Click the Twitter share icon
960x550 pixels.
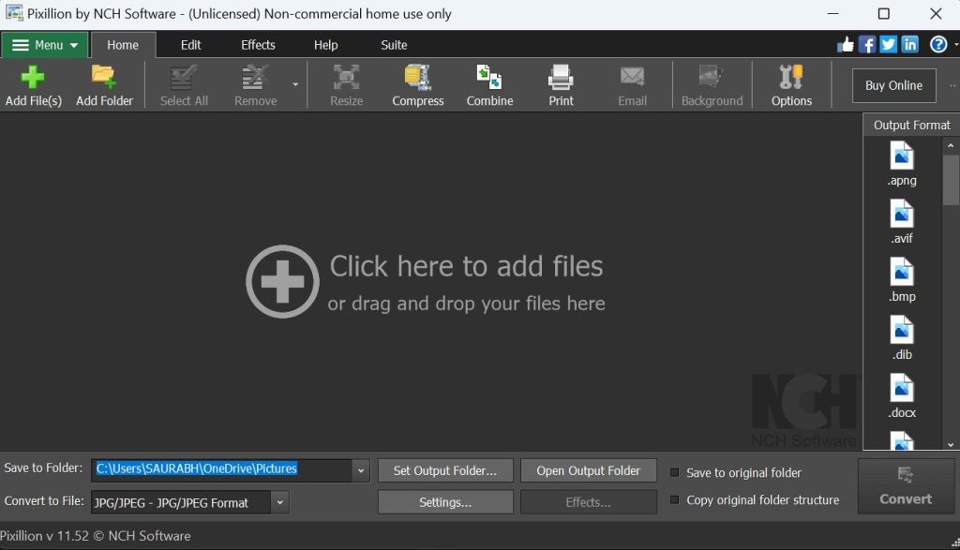[888, 45]
